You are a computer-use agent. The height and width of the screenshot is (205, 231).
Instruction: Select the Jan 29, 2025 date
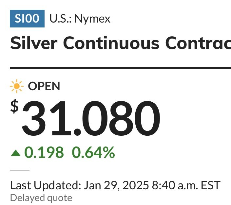116,185
